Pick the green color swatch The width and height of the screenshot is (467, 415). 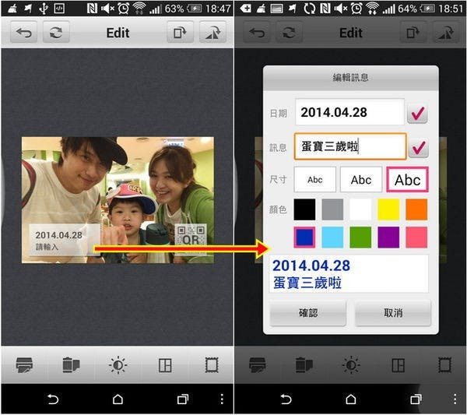pos(360,237)
